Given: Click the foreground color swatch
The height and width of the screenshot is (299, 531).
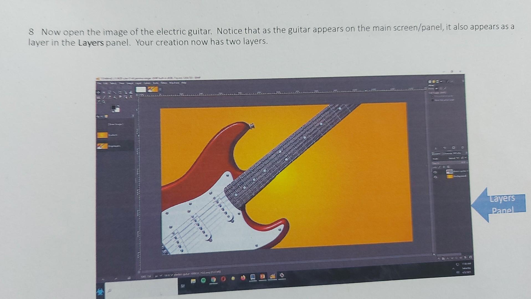Looking at the screenshot, I should pyautogui.click(x=113, y=107).
